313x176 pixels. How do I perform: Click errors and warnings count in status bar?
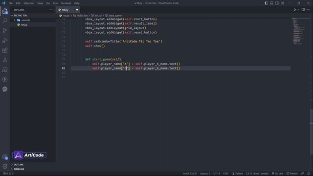click(x=8, y=174)
